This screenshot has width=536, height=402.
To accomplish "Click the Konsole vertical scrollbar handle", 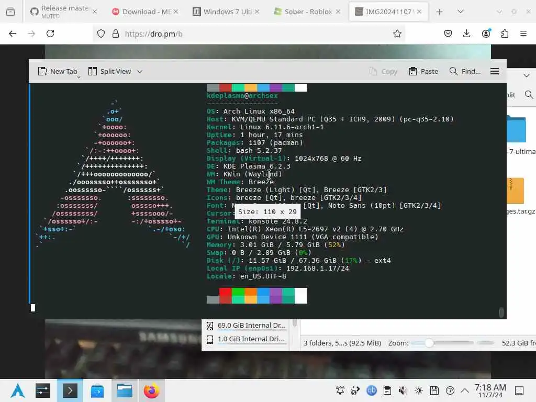I will click(501, 312).
